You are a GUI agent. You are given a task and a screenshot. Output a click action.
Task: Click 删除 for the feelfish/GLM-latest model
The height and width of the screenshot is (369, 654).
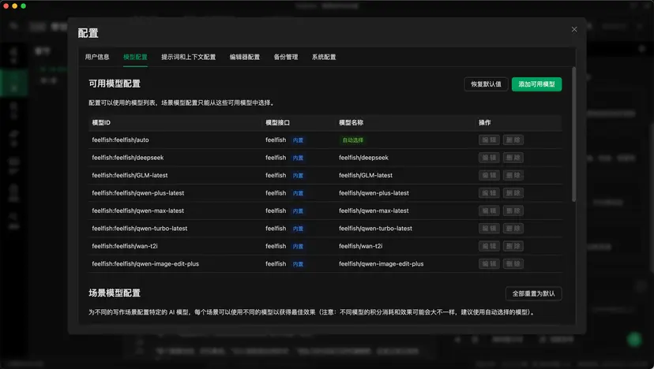[513, 175]
